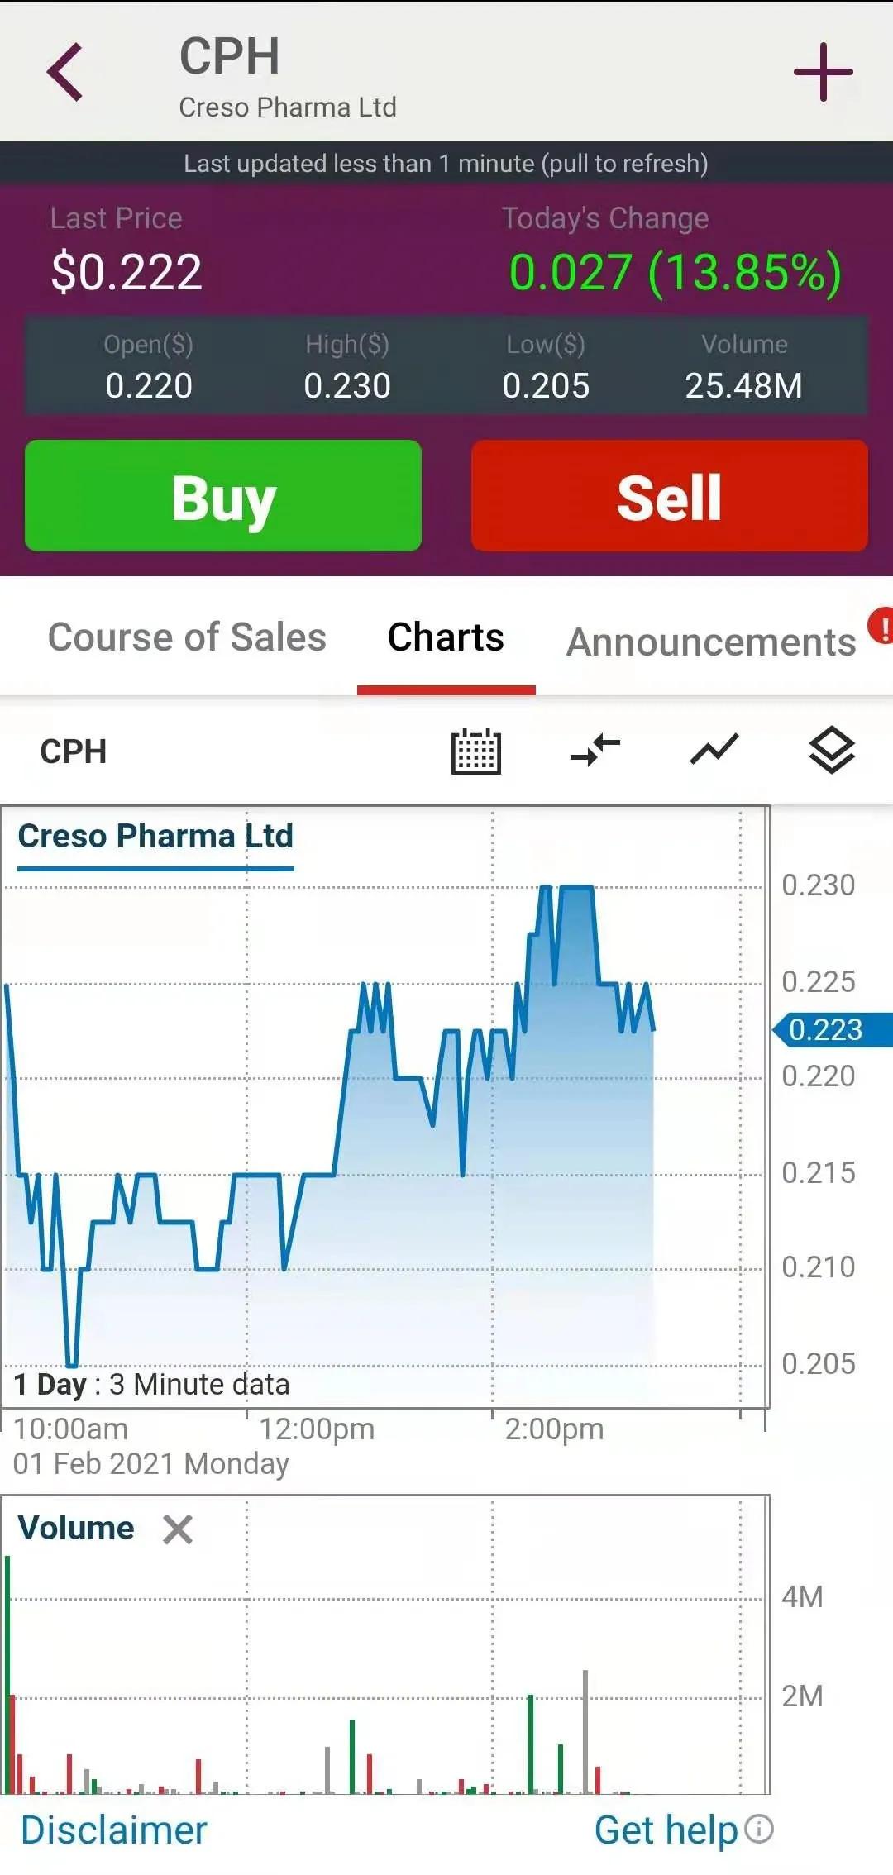Tap the CPH chart symbol label
The image size is (893, 1875).
point(74,751)
